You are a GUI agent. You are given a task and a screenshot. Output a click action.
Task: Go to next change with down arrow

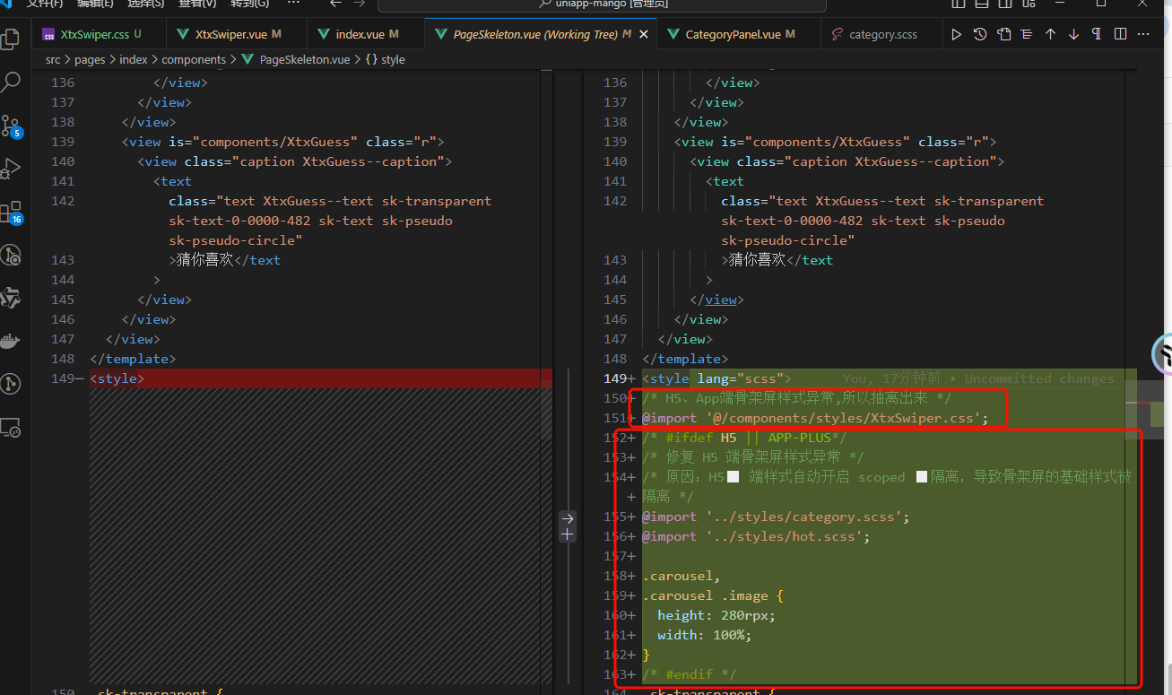(x=1073, y=34)
